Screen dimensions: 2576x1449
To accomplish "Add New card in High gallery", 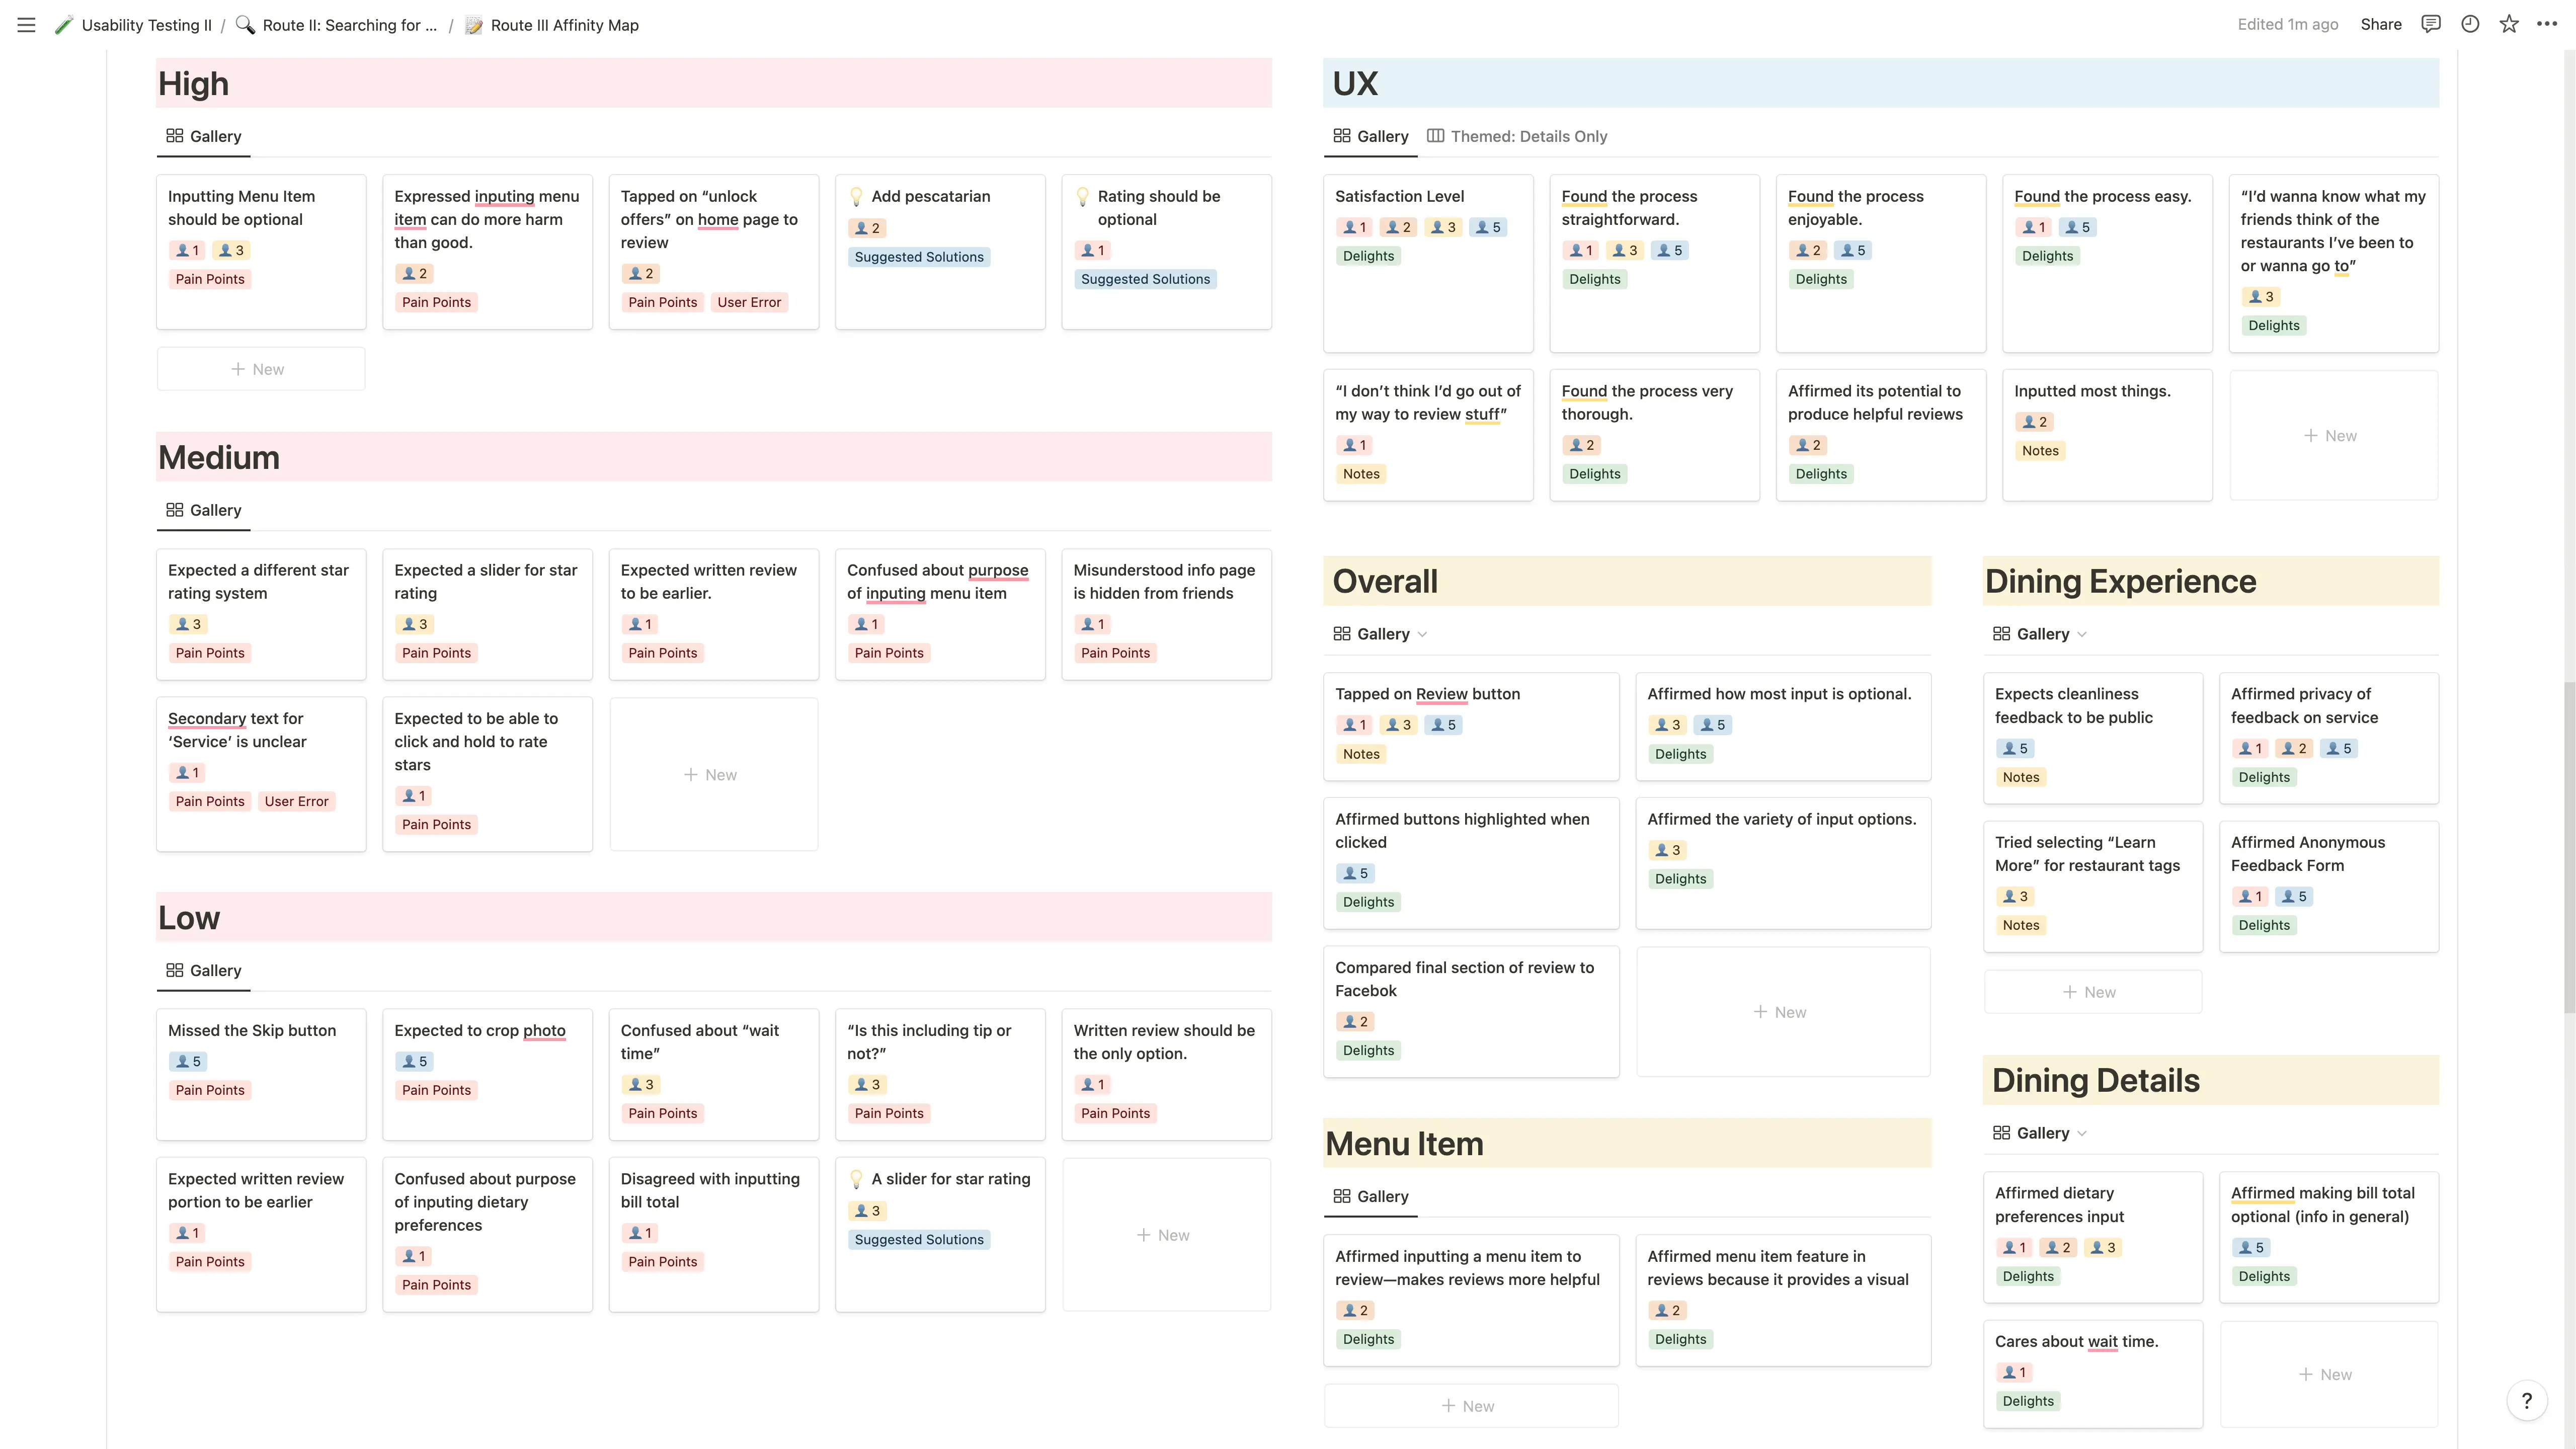I will tap(260, 369).
